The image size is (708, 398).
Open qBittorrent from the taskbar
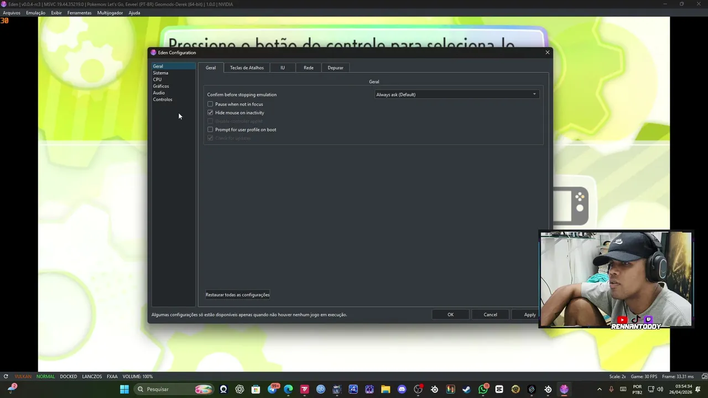point(321,389)
